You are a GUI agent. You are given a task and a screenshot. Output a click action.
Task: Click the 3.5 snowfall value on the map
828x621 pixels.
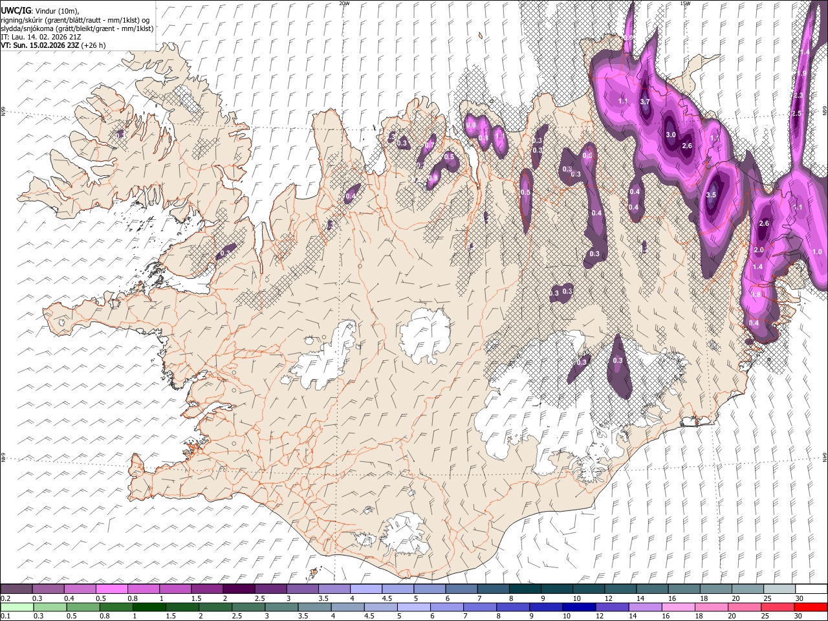[x=712, y=195]
